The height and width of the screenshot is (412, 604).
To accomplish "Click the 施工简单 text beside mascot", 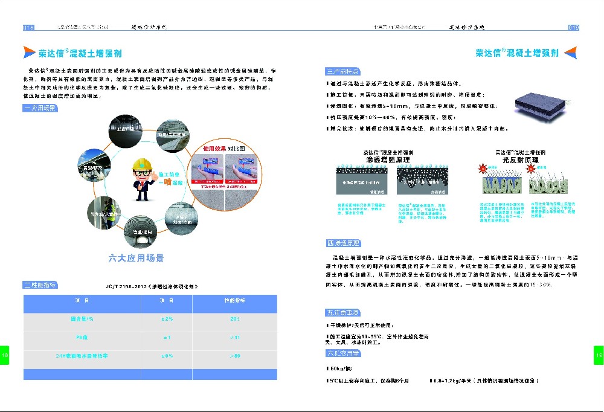I will click(x=169, y=175).
